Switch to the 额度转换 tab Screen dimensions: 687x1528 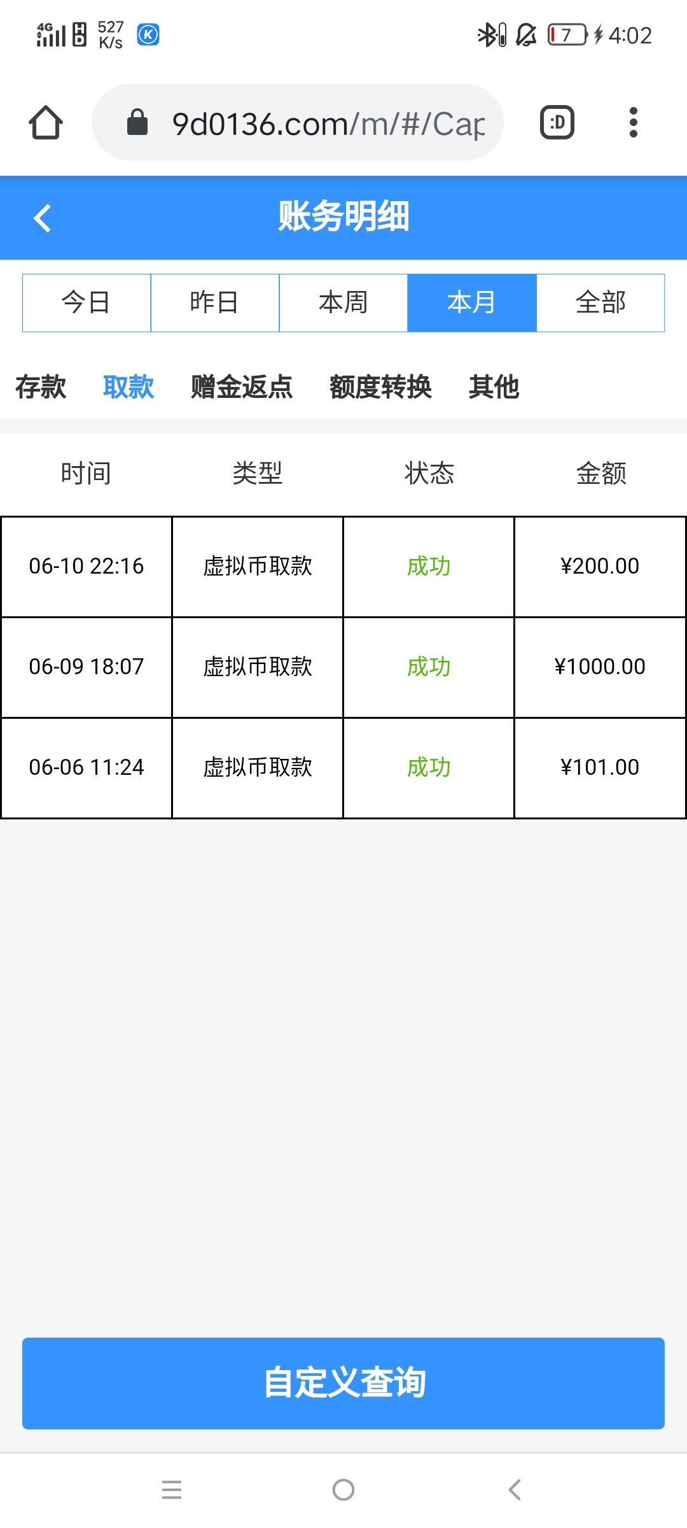[x=380, y=387]
